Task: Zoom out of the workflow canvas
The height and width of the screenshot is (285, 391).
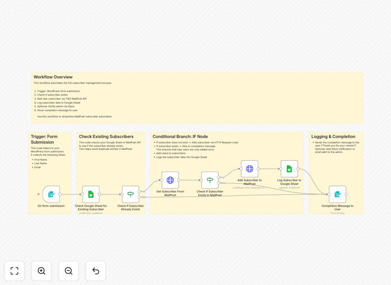Action: pos(68,271)
